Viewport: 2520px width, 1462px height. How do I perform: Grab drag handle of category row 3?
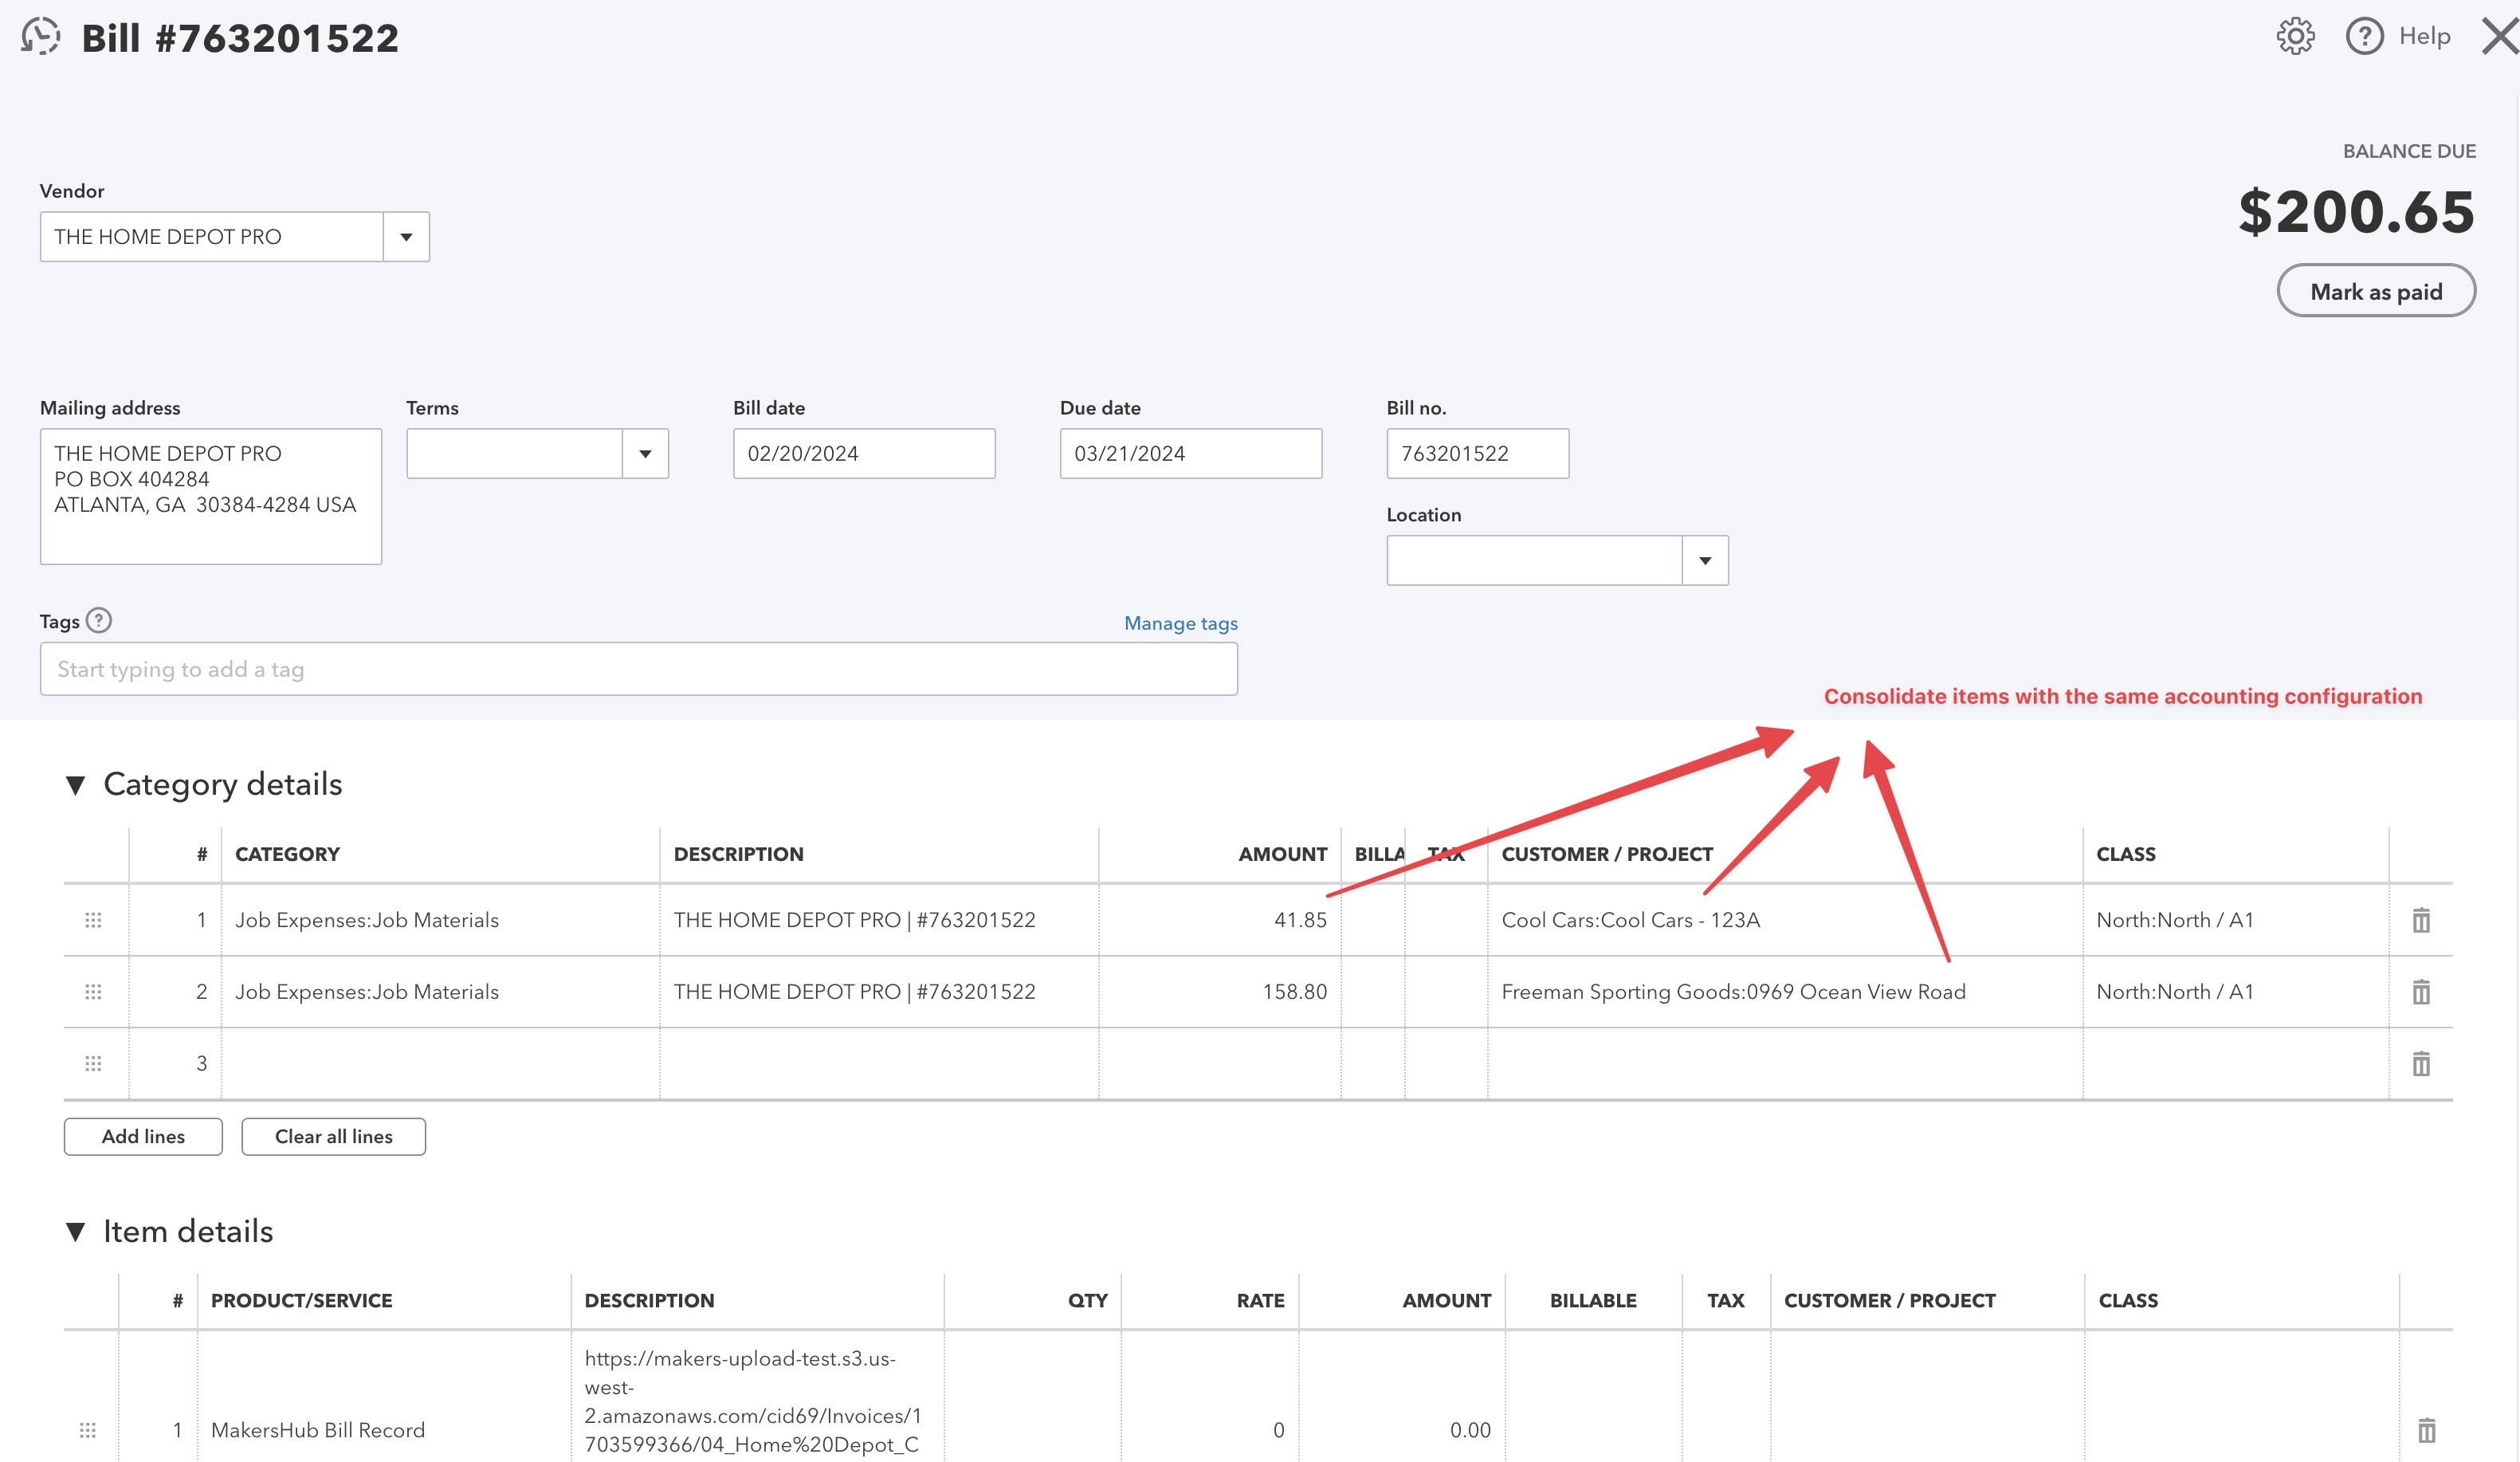93,1064
